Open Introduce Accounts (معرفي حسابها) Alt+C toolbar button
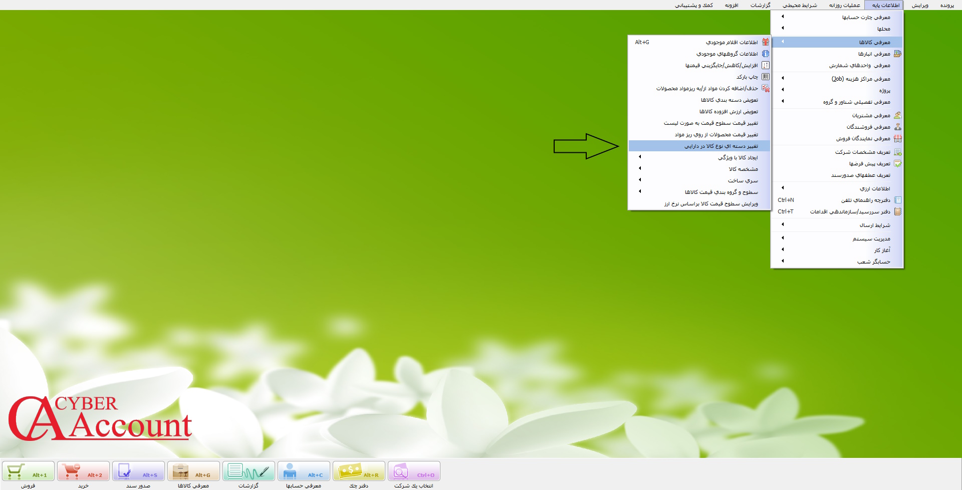 (304, 471)
